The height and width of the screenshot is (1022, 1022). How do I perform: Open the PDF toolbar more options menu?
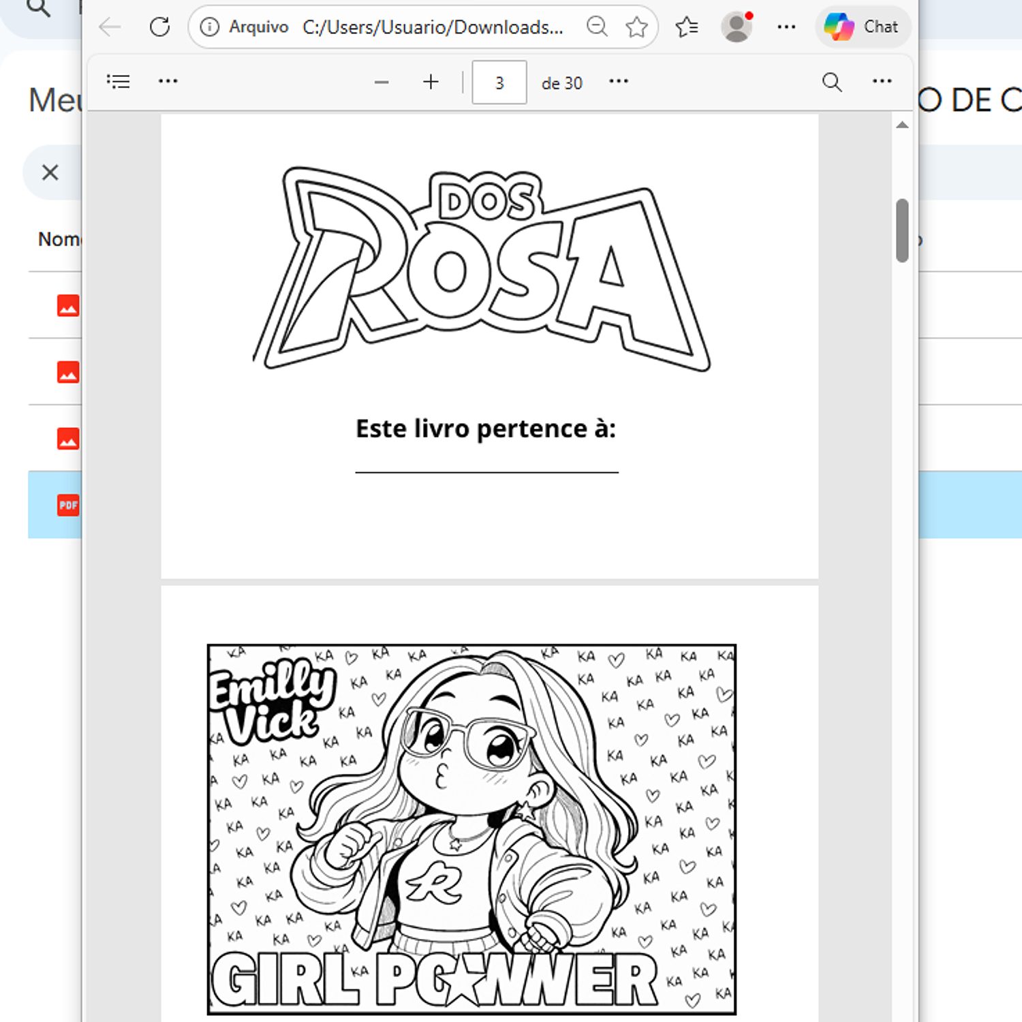tap(168, 81)
